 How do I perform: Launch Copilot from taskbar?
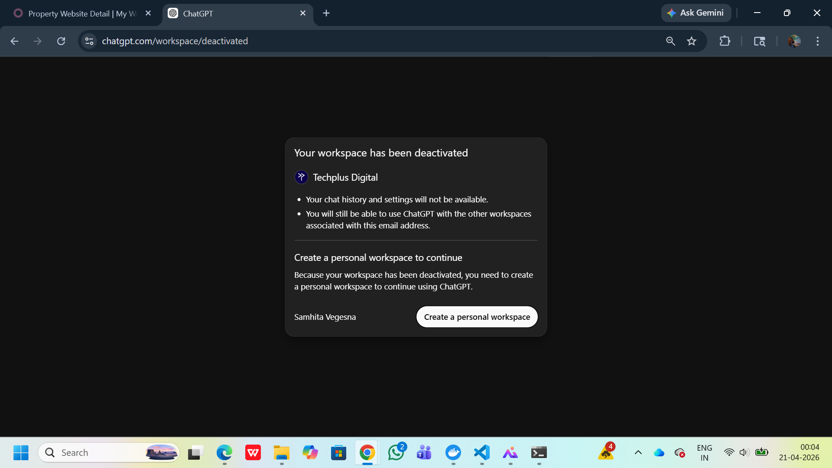tap(310, 453)
